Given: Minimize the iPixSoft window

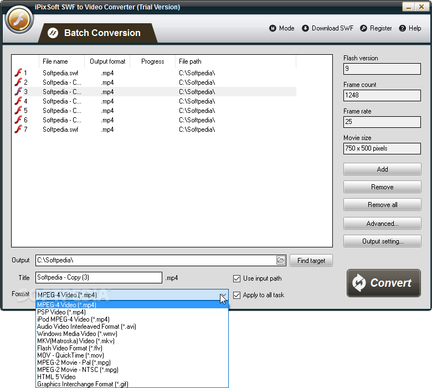Looking at the screenshot, I should [409, 7].
